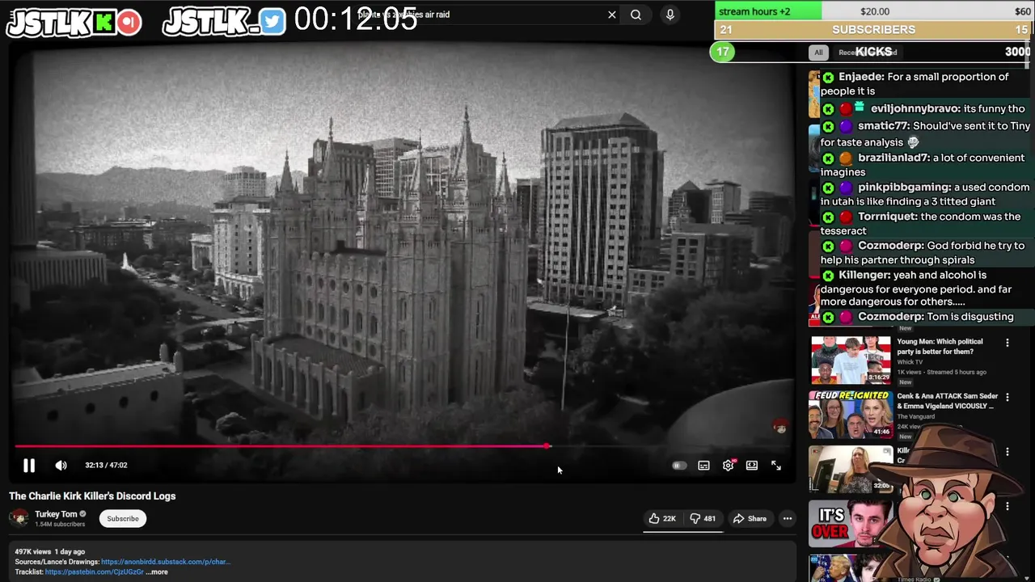Click the stream hours +2 goal bar

[874, 11]
